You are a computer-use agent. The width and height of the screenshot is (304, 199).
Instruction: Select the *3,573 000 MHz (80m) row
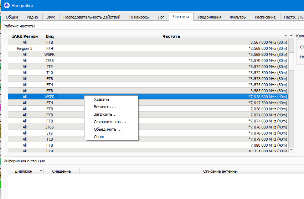(148, 79)
